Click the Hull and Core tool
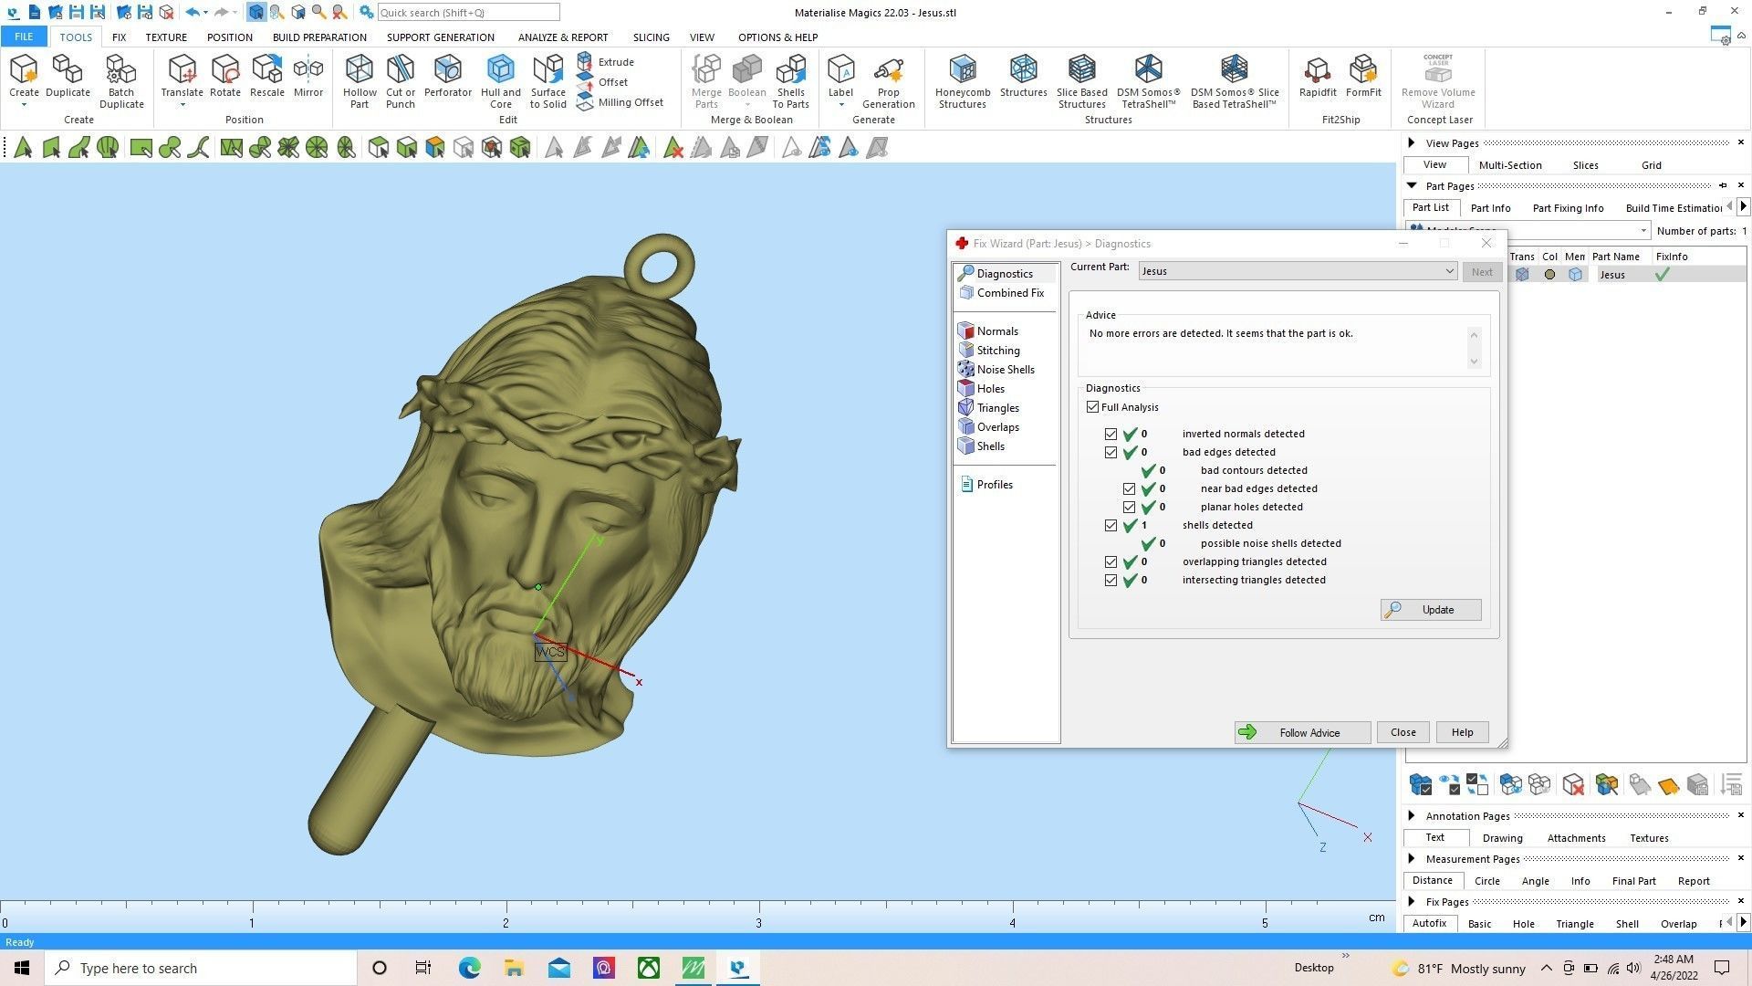This screenshot has height=986, width=1752. click(500, 80)
